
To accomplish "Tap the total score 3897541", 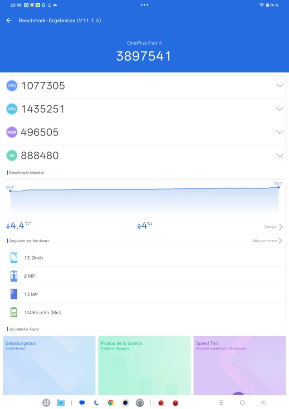I will point(143,56).
